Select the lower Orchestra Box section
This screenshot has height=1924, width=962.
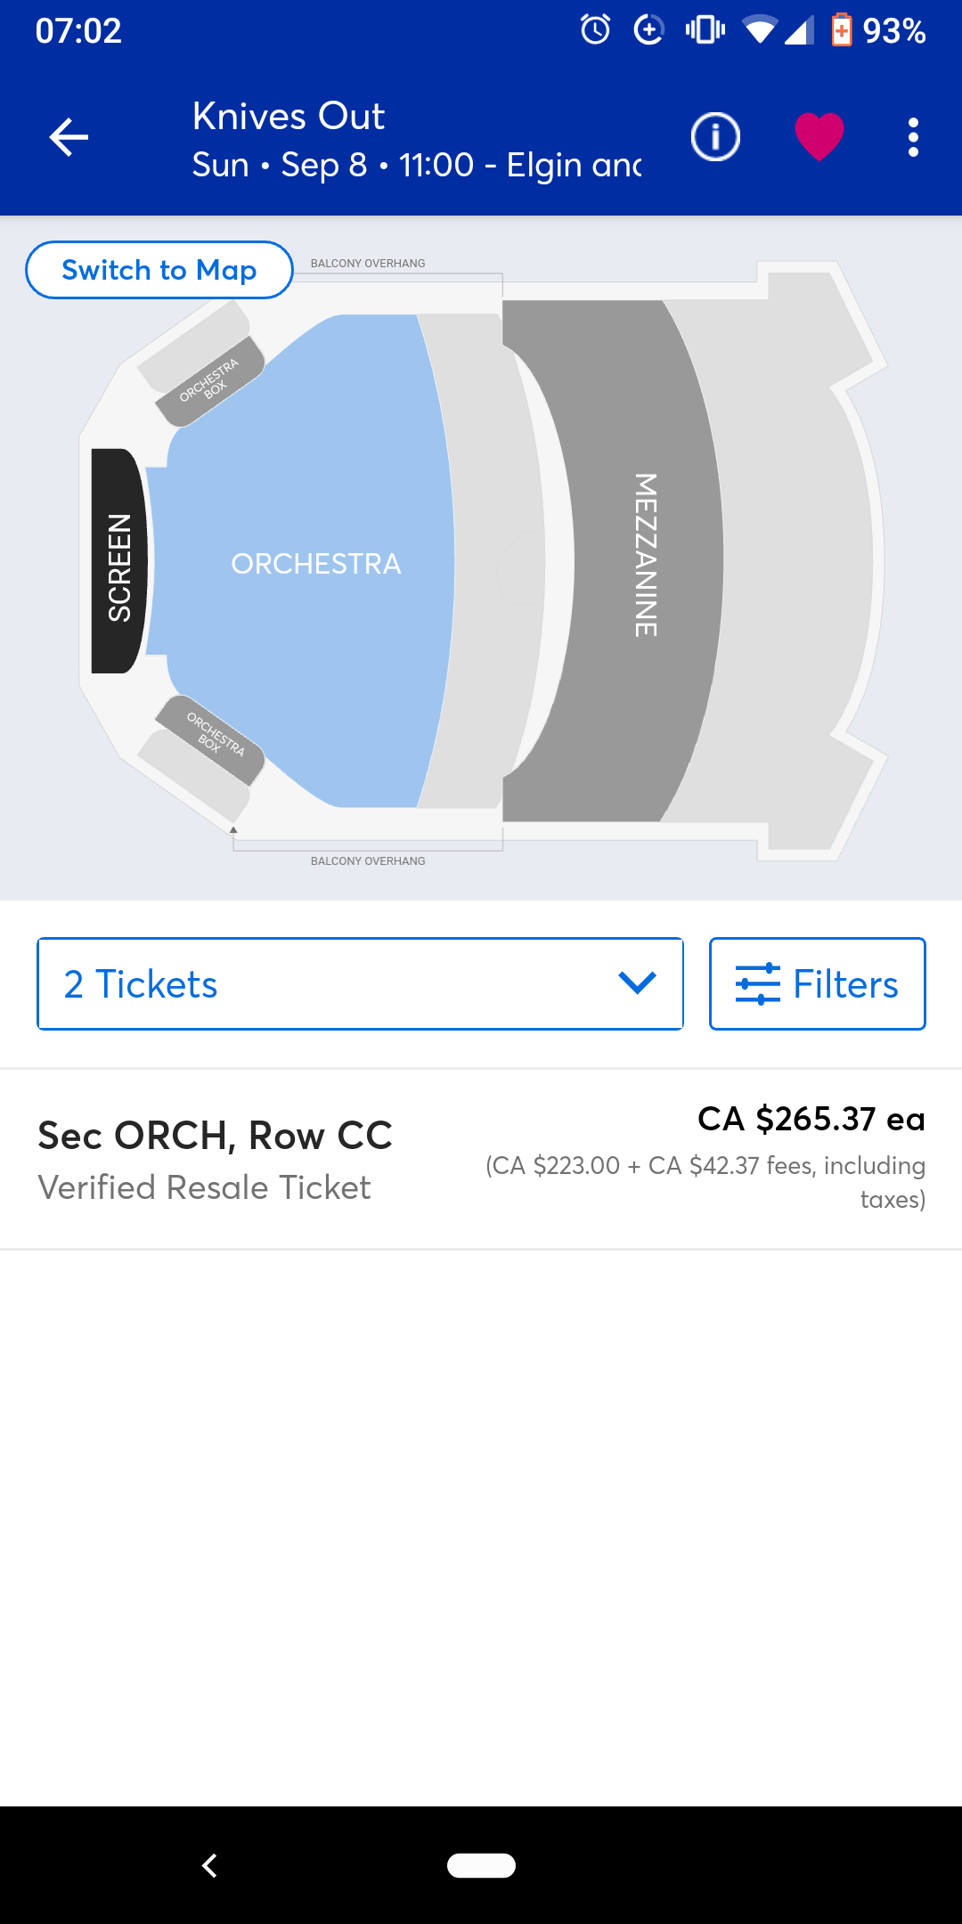click(213, 734)
